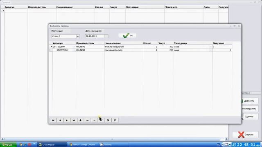262x147 pixels.
Task: Cancel edit with X navigator button
Action: [x=108, y=120]
